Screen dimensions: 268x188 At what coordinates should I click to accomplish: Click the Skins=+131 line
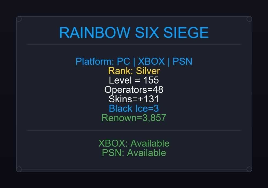click(x=134, y=99)
